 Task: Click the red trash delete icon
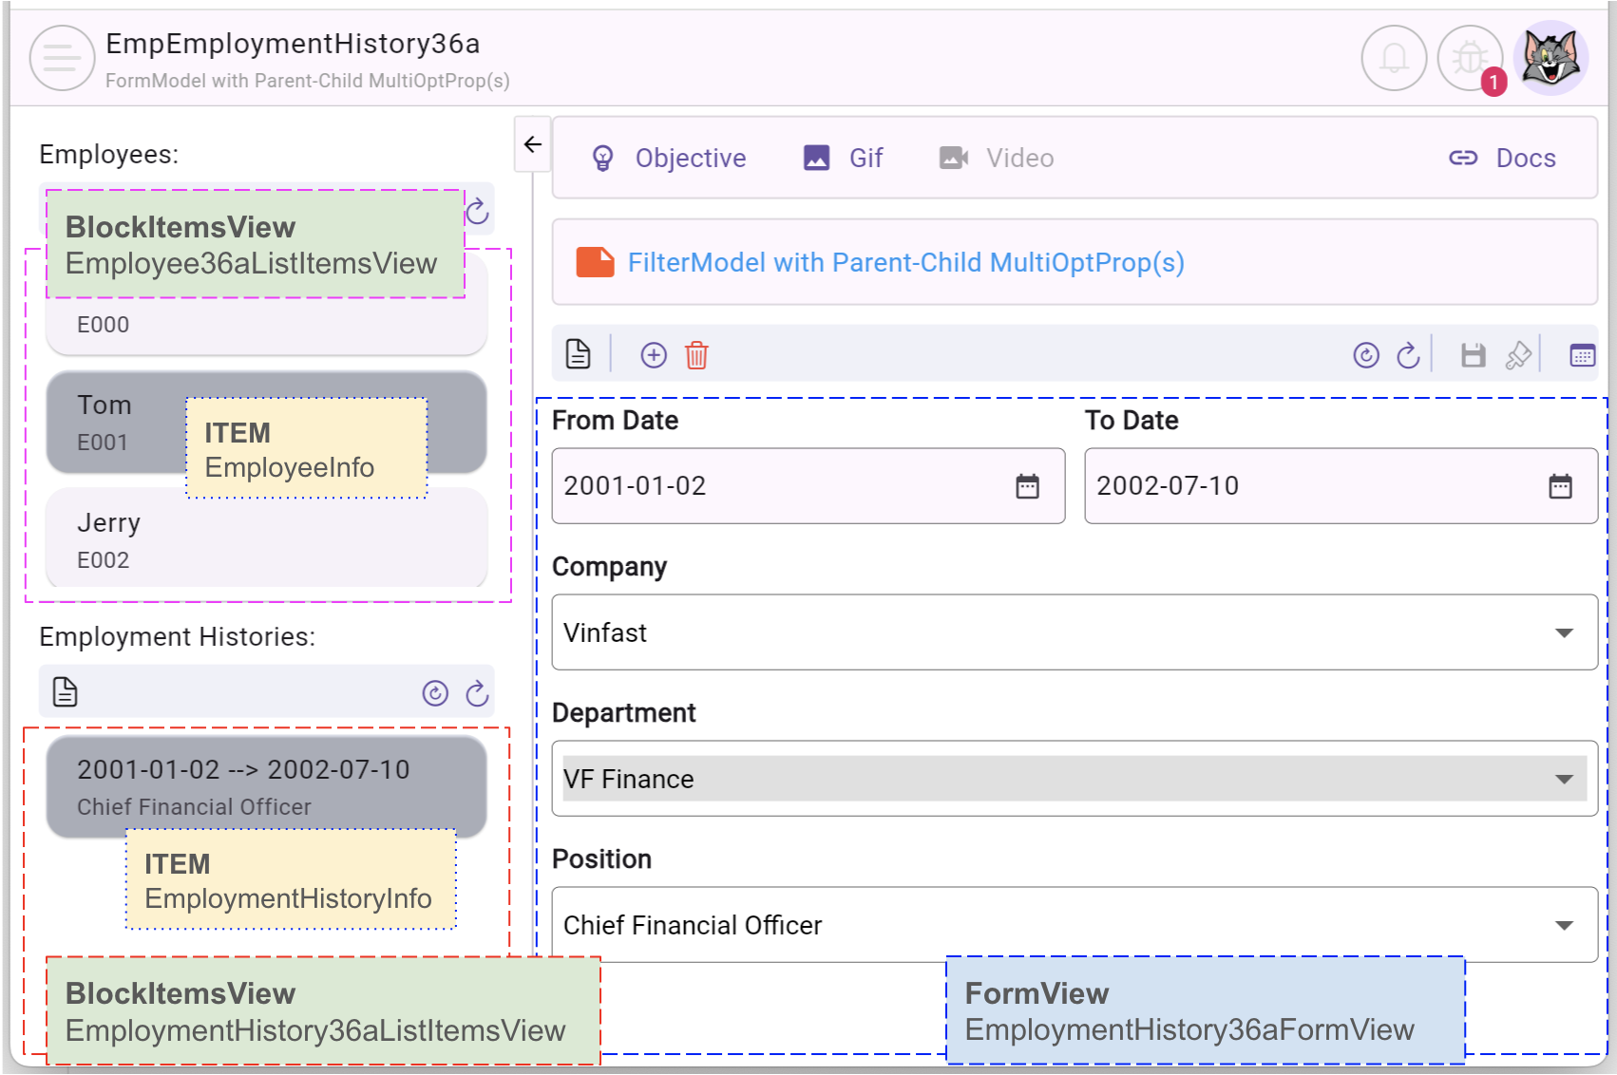(696, 355)
